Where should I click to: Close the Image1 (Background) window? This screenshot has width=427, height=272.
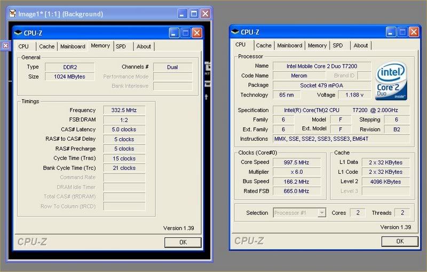(x=205, y=14)
